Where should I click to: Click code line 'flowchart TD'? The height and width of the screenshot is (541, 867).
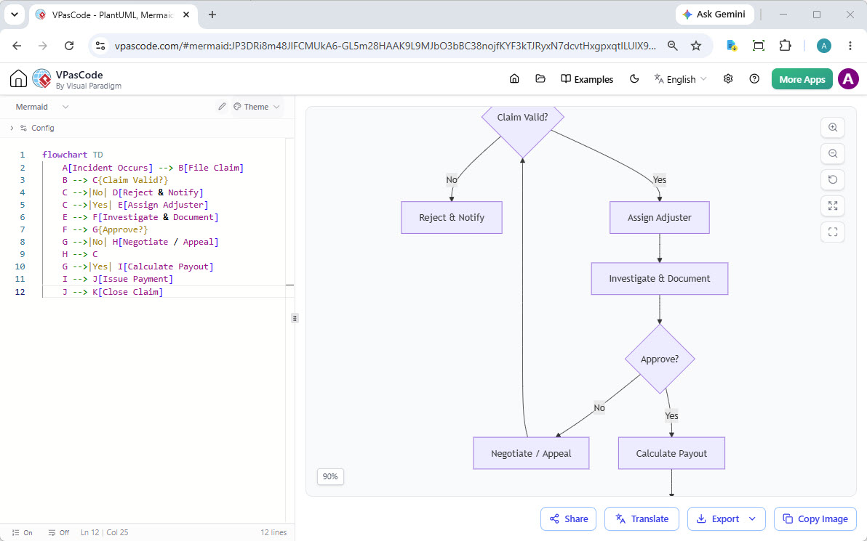(73, 155)
